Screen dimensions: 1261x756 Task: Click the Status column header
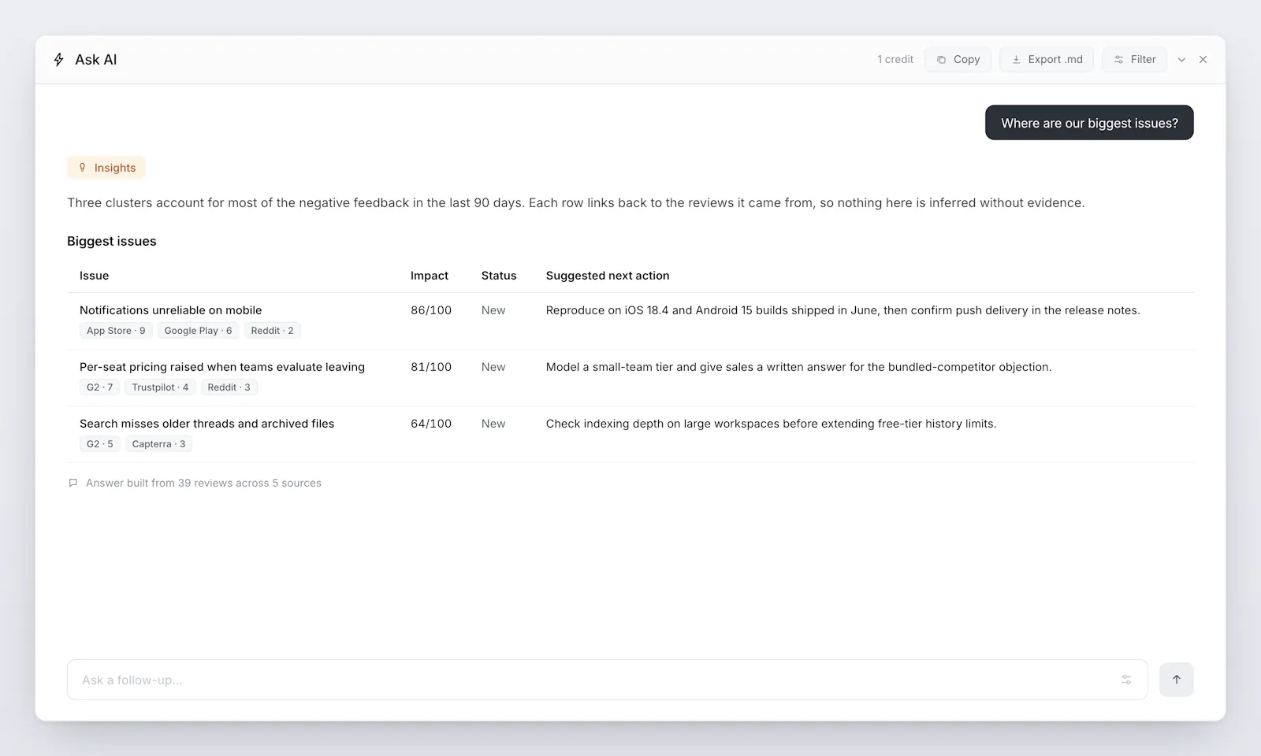coord(499,276)
